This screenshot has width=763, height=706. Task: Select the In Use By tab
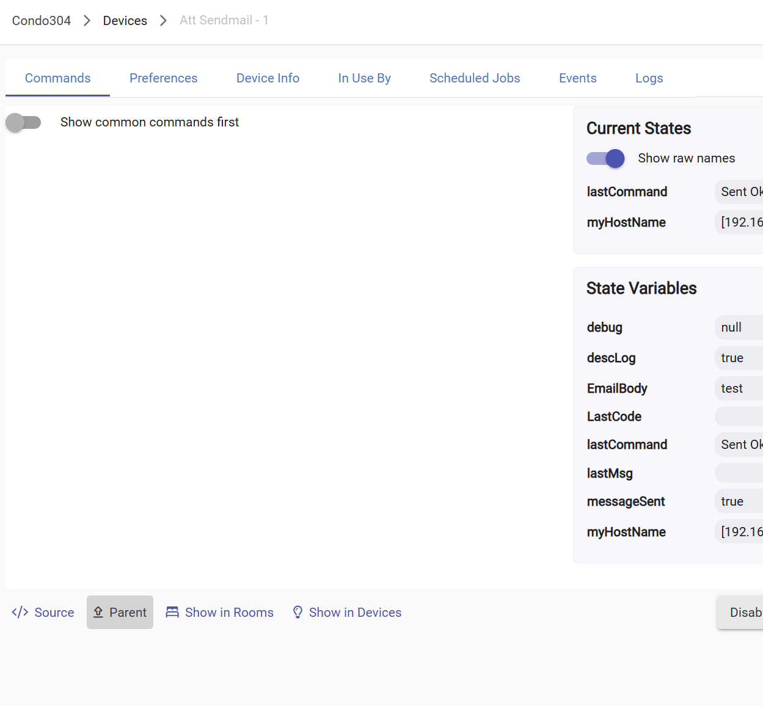[x=364, y=78]
